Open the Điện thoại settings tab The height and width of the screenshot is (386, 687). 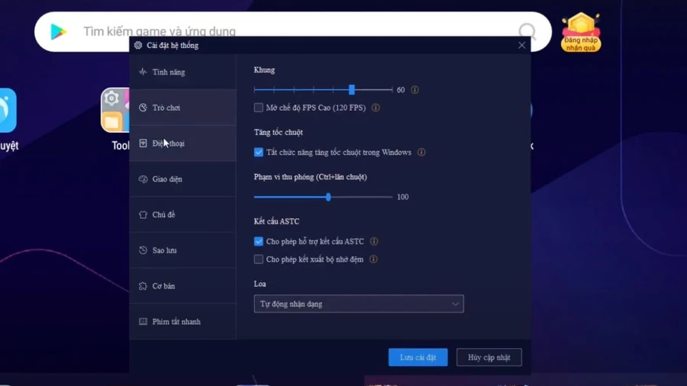182,143
